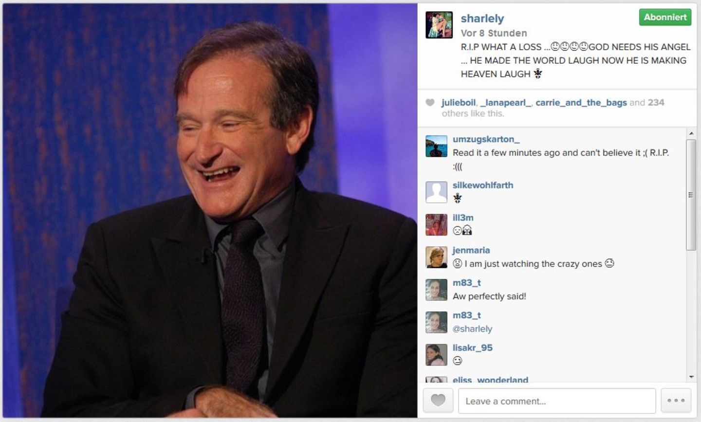
Task: Open julieboil liker profile link
Action: point(459,103)
